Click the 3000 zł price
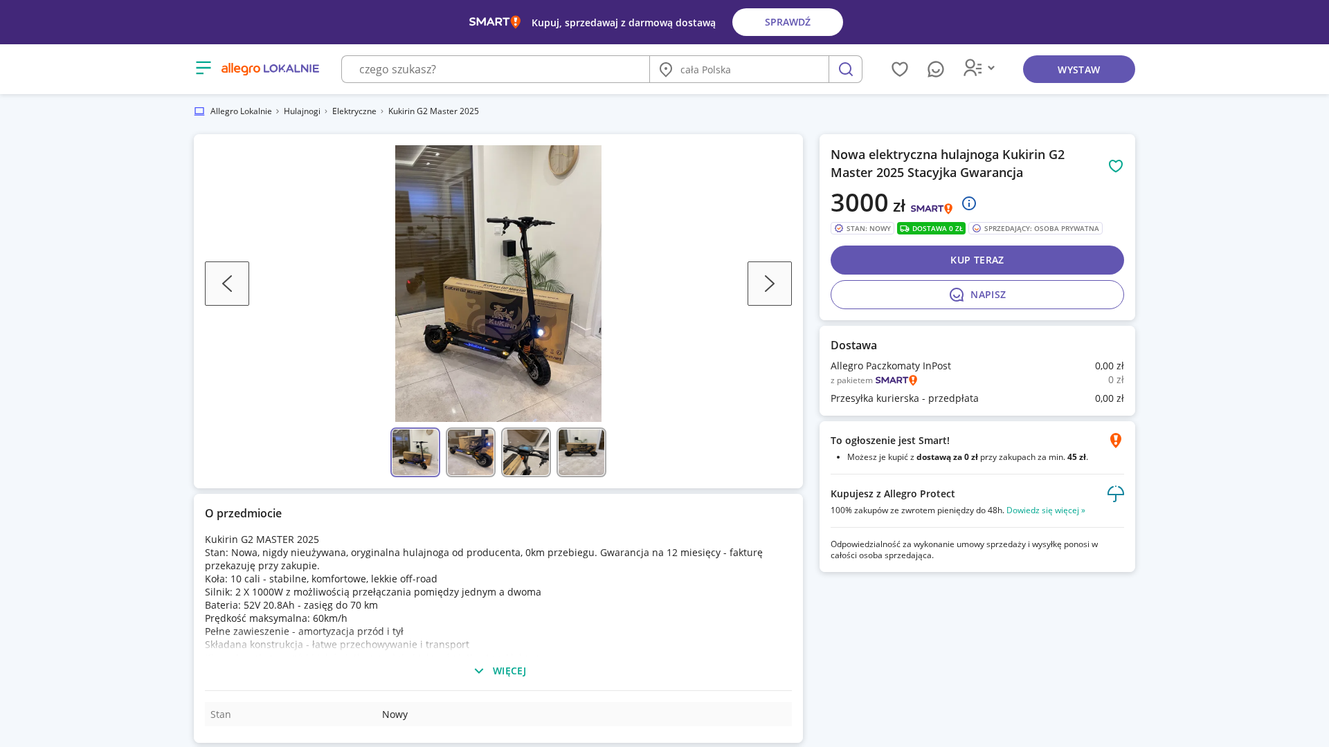The image size is (1329, 747). coord(868,203)
